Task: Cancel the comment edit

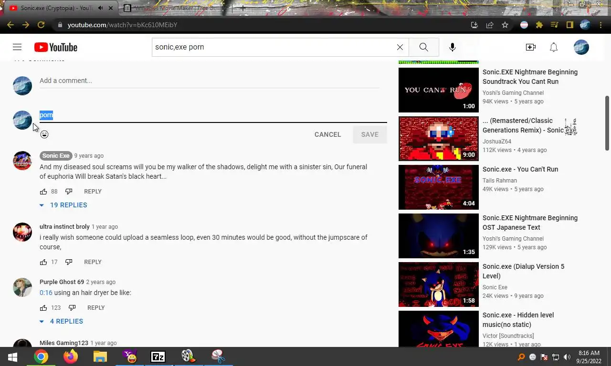Action: coord(328,134)
